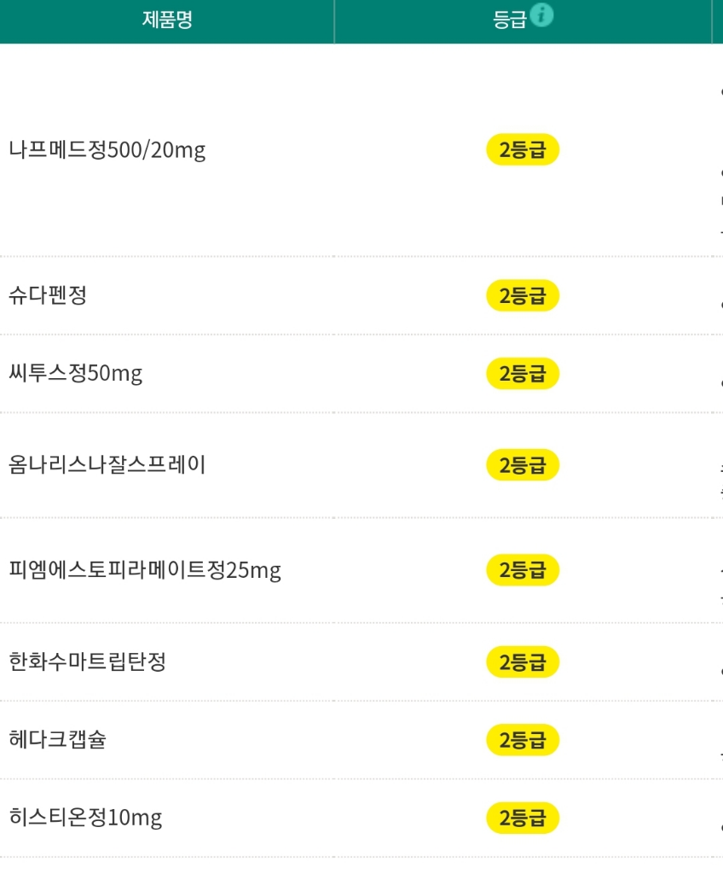Click the 2등급 badge in 헤다크캡슐 row
The image size is (723, 874).
[523, 739]
